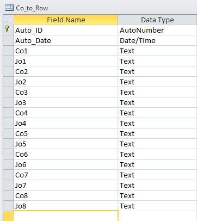
Task: Select the Jo8 field name cell
Action: tap(66, 206)
